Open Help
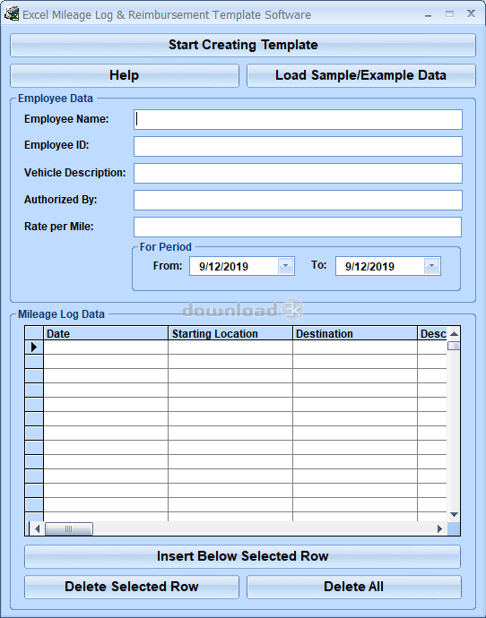The width and height of the screenshot is (486, 618). [125, 75]
